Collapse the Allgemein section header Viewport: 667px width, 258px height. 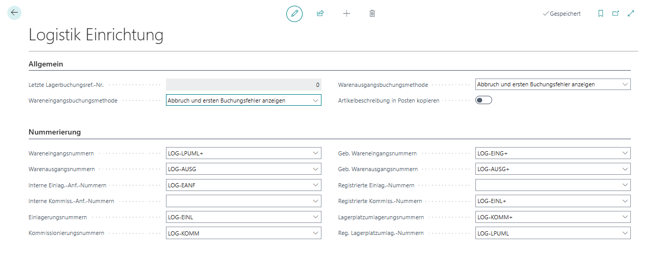tap(46, 64)
